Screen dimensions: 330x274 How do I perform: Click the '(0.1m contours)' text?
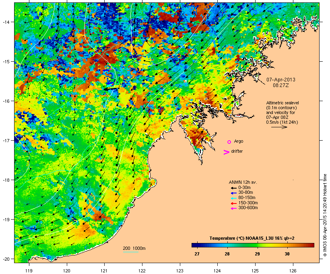coord(281,108)
